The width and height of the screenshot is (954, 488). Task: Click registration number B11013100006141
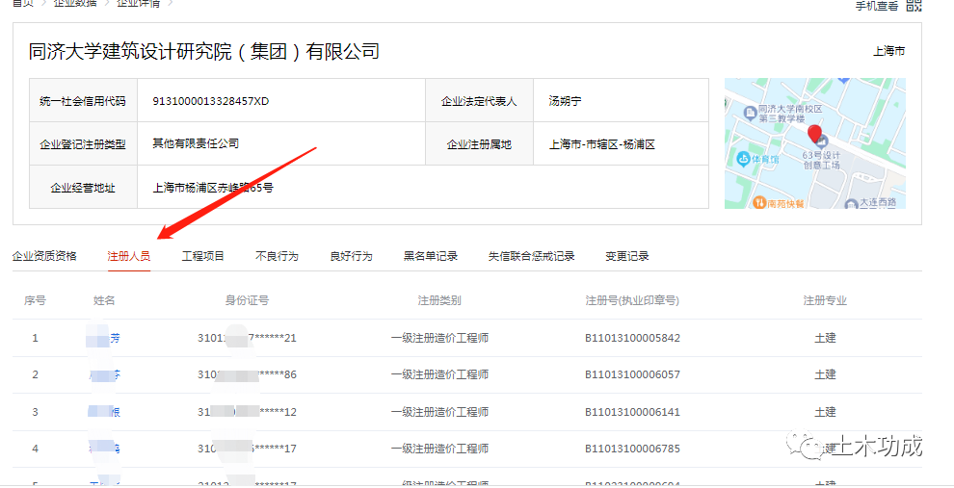[x=633, y=412]
